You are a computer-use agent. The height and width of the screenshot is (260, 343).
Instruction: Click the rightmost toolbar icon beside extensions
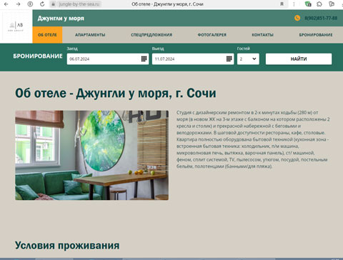(332, 4)
